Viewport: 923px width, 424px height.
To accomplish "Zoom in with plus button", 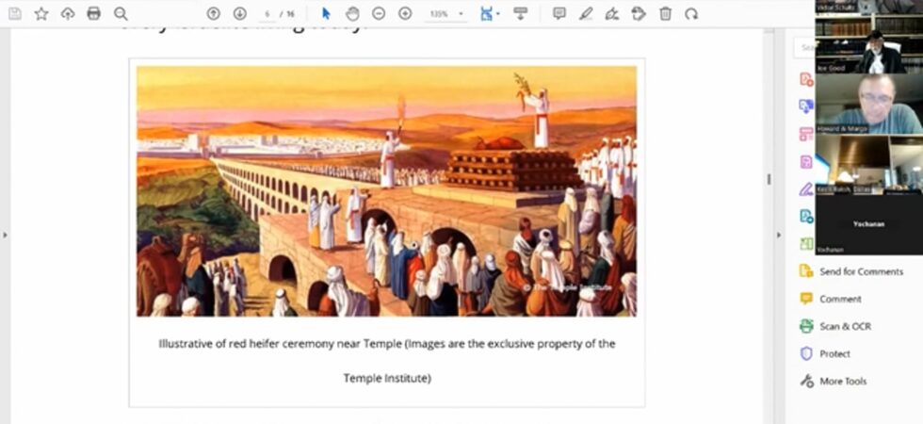I will pyautogui.click(x=405, y=13).
